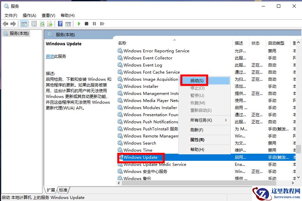
Task: Click the black Stop service icon
Action: pos(87,24)
